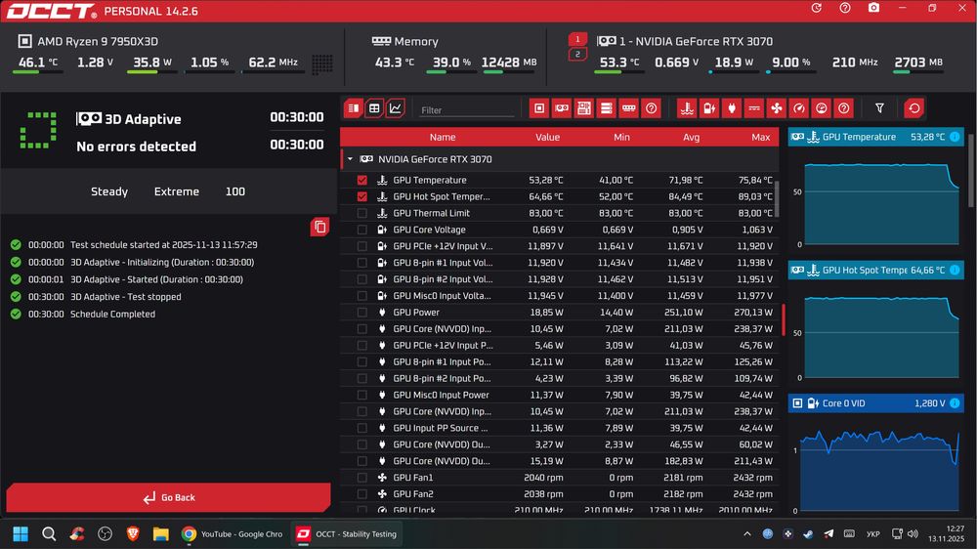Viewport: 977px width, 549px height.
Task: Switch to table-only monitoring view
Action: click(x=374, y=108)
